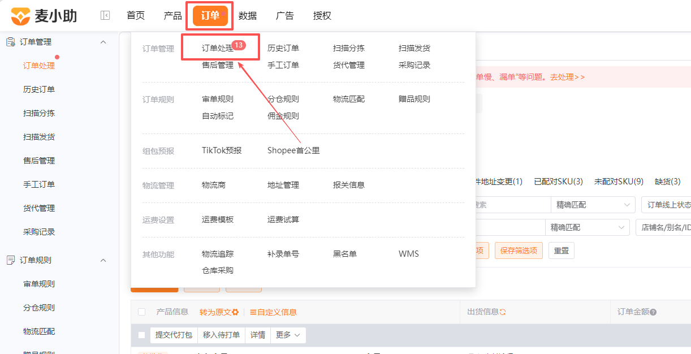Viewport: 691px width, 354px height.
Task: Click the list icon beside 自定义信息
Action: pyautogui.click(x=253, y=312)
